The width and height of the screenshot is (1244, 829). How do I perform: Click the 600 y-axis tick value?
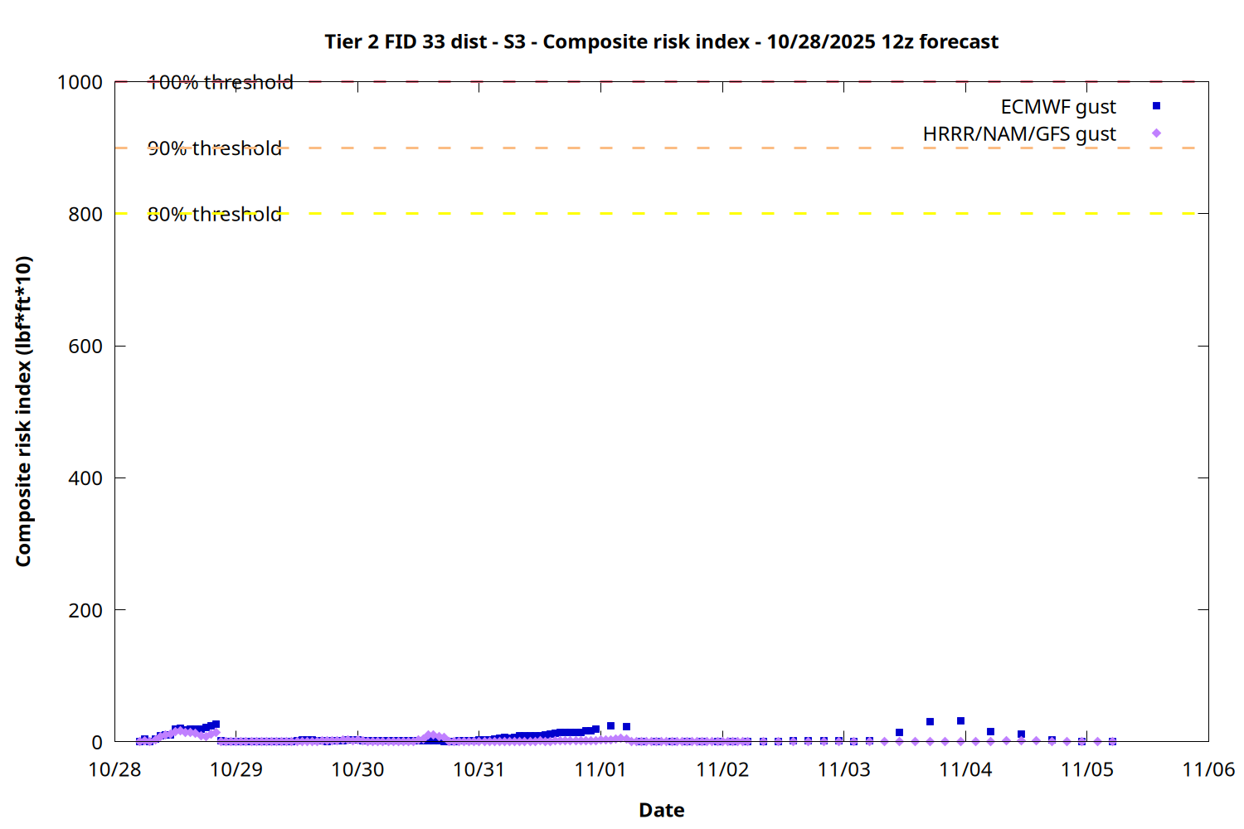(x=85, y=347)
